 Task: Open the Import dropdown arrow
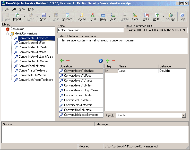tap(24, 17)
